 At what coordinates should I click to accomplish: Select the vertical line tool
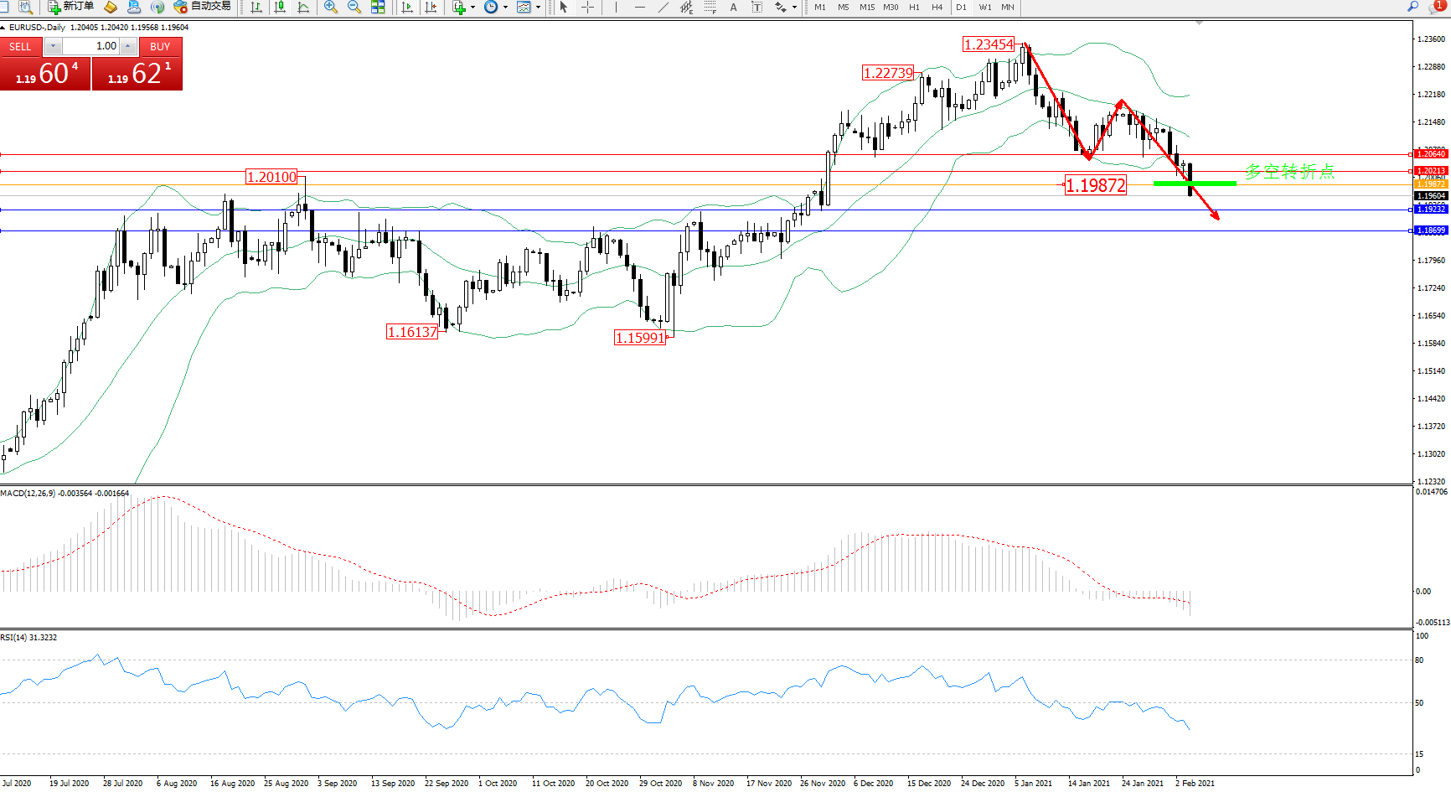click(616, 7)
